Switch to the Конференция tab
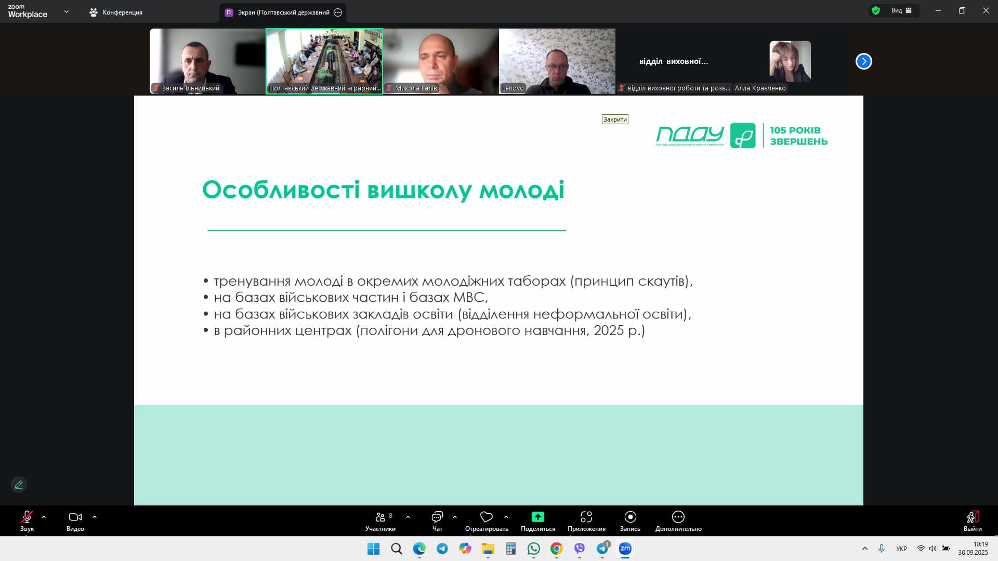Image resolution: width=998 pixels, height=561 pixels. tap(116, 12)
